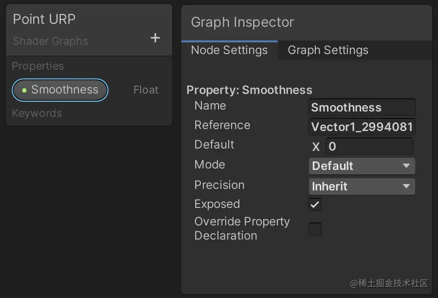Click the green dot on the Smoothness pill
This screenshot has width=438, height=298.
coord(24,90)
